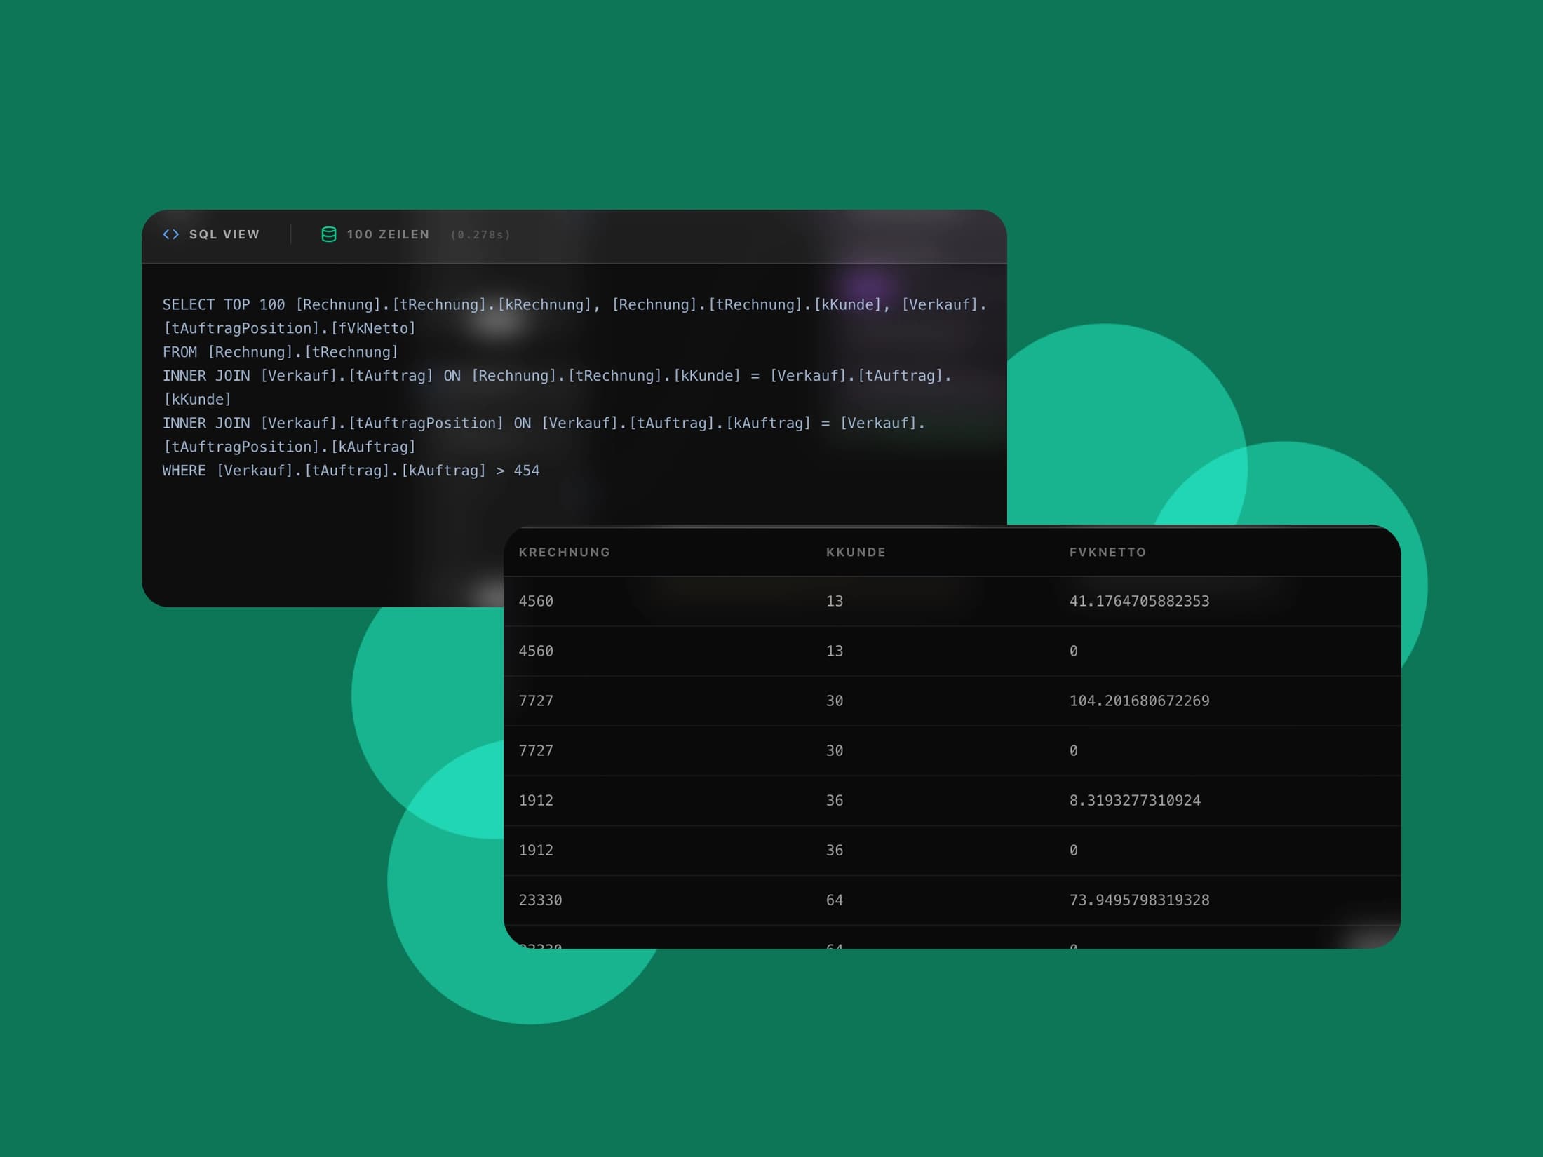Click the value 454 in the WHERE clause

(x=527, y=470)
